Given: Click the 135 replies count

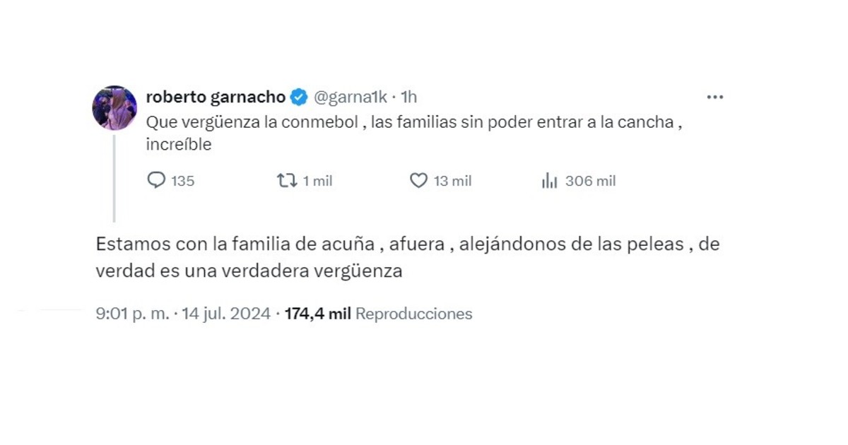Looking at the screenshot, I should click(x=182, y=181).
